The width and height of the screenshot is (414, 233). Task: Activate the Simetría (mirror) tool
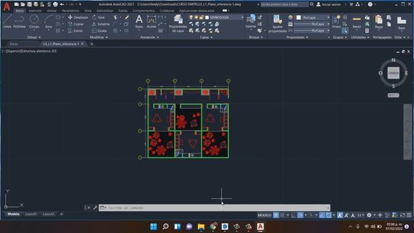(101, 24)
